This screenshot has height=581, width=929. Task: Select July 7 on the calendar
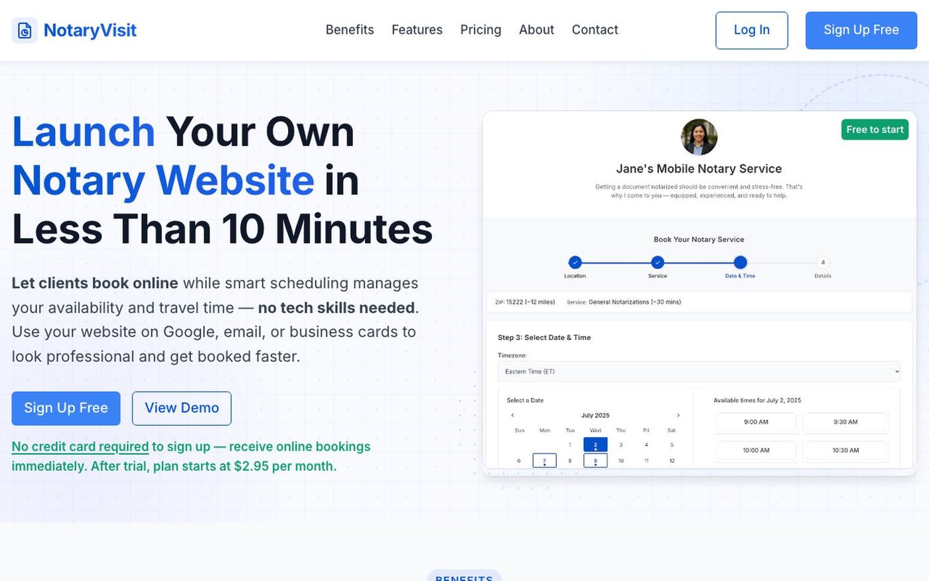(x=544, y=460)
